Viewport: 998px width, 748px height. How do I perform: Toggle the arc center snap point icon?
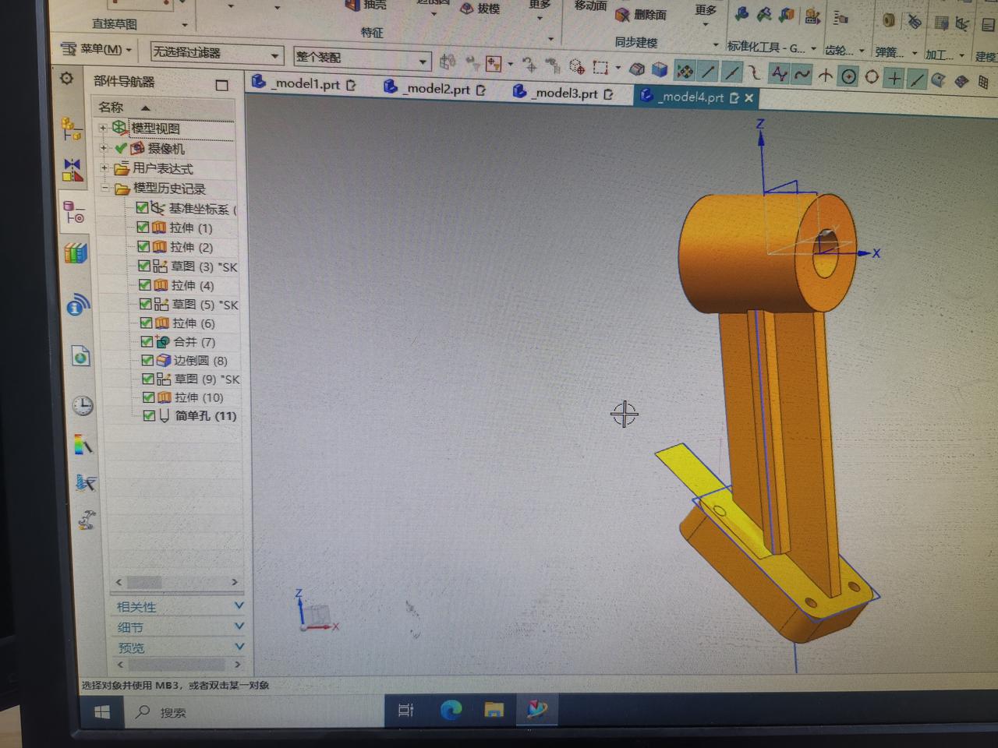coord(849,76)
